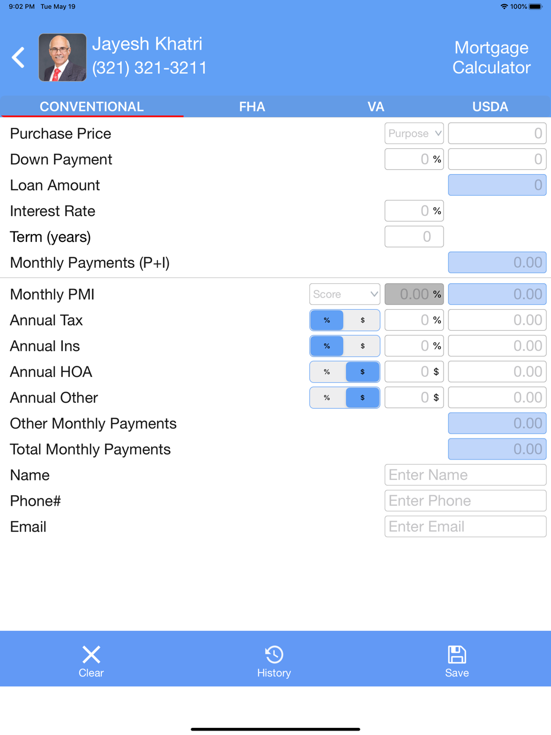Select dollar option for Annual Other
This screenshot has height=735, width=551.
[363, 398]
